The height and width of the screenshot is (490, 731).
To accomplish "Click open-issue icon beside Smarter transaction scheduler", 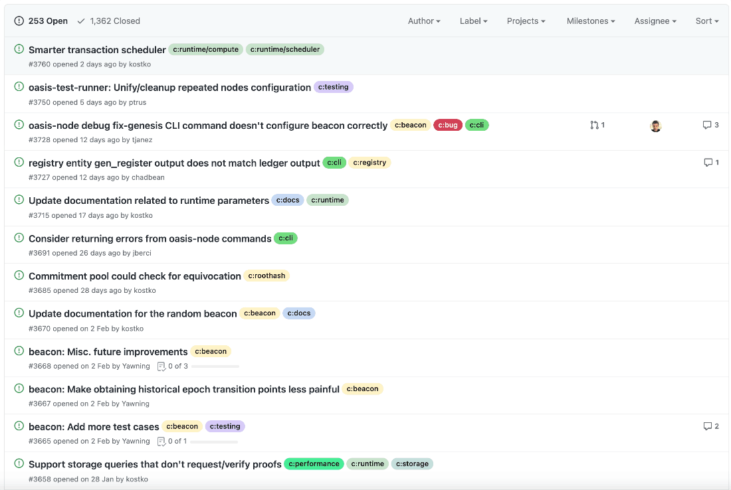I will (x=19, y=49).
